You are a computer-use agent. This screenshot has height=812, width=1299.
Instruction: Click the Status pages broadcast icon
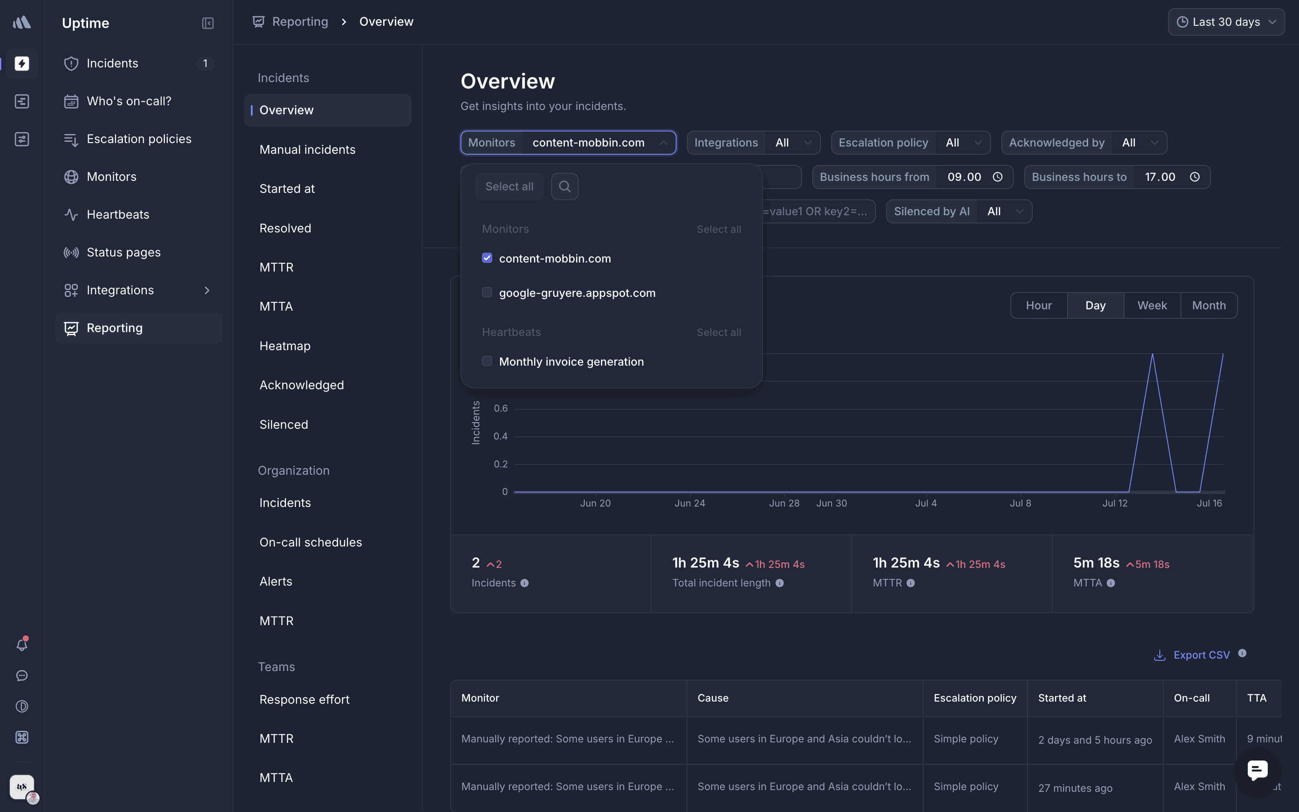[x=71, y=252]
